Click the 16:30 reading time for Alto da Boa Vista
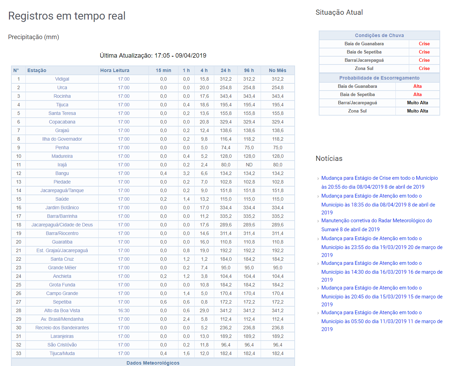Screen dimensions: 457x366 tap(124, 310)
